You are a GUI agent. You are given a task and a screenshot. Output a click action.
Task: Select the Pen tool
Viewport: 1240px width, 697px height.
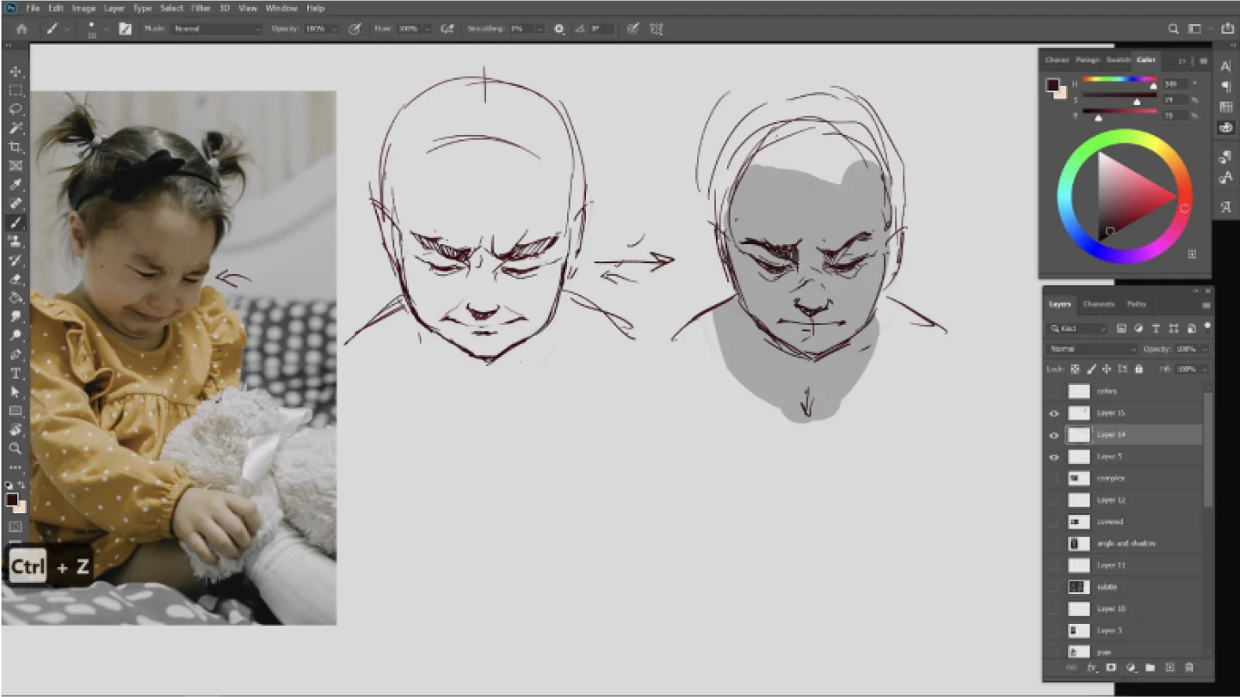click(15, 354)
